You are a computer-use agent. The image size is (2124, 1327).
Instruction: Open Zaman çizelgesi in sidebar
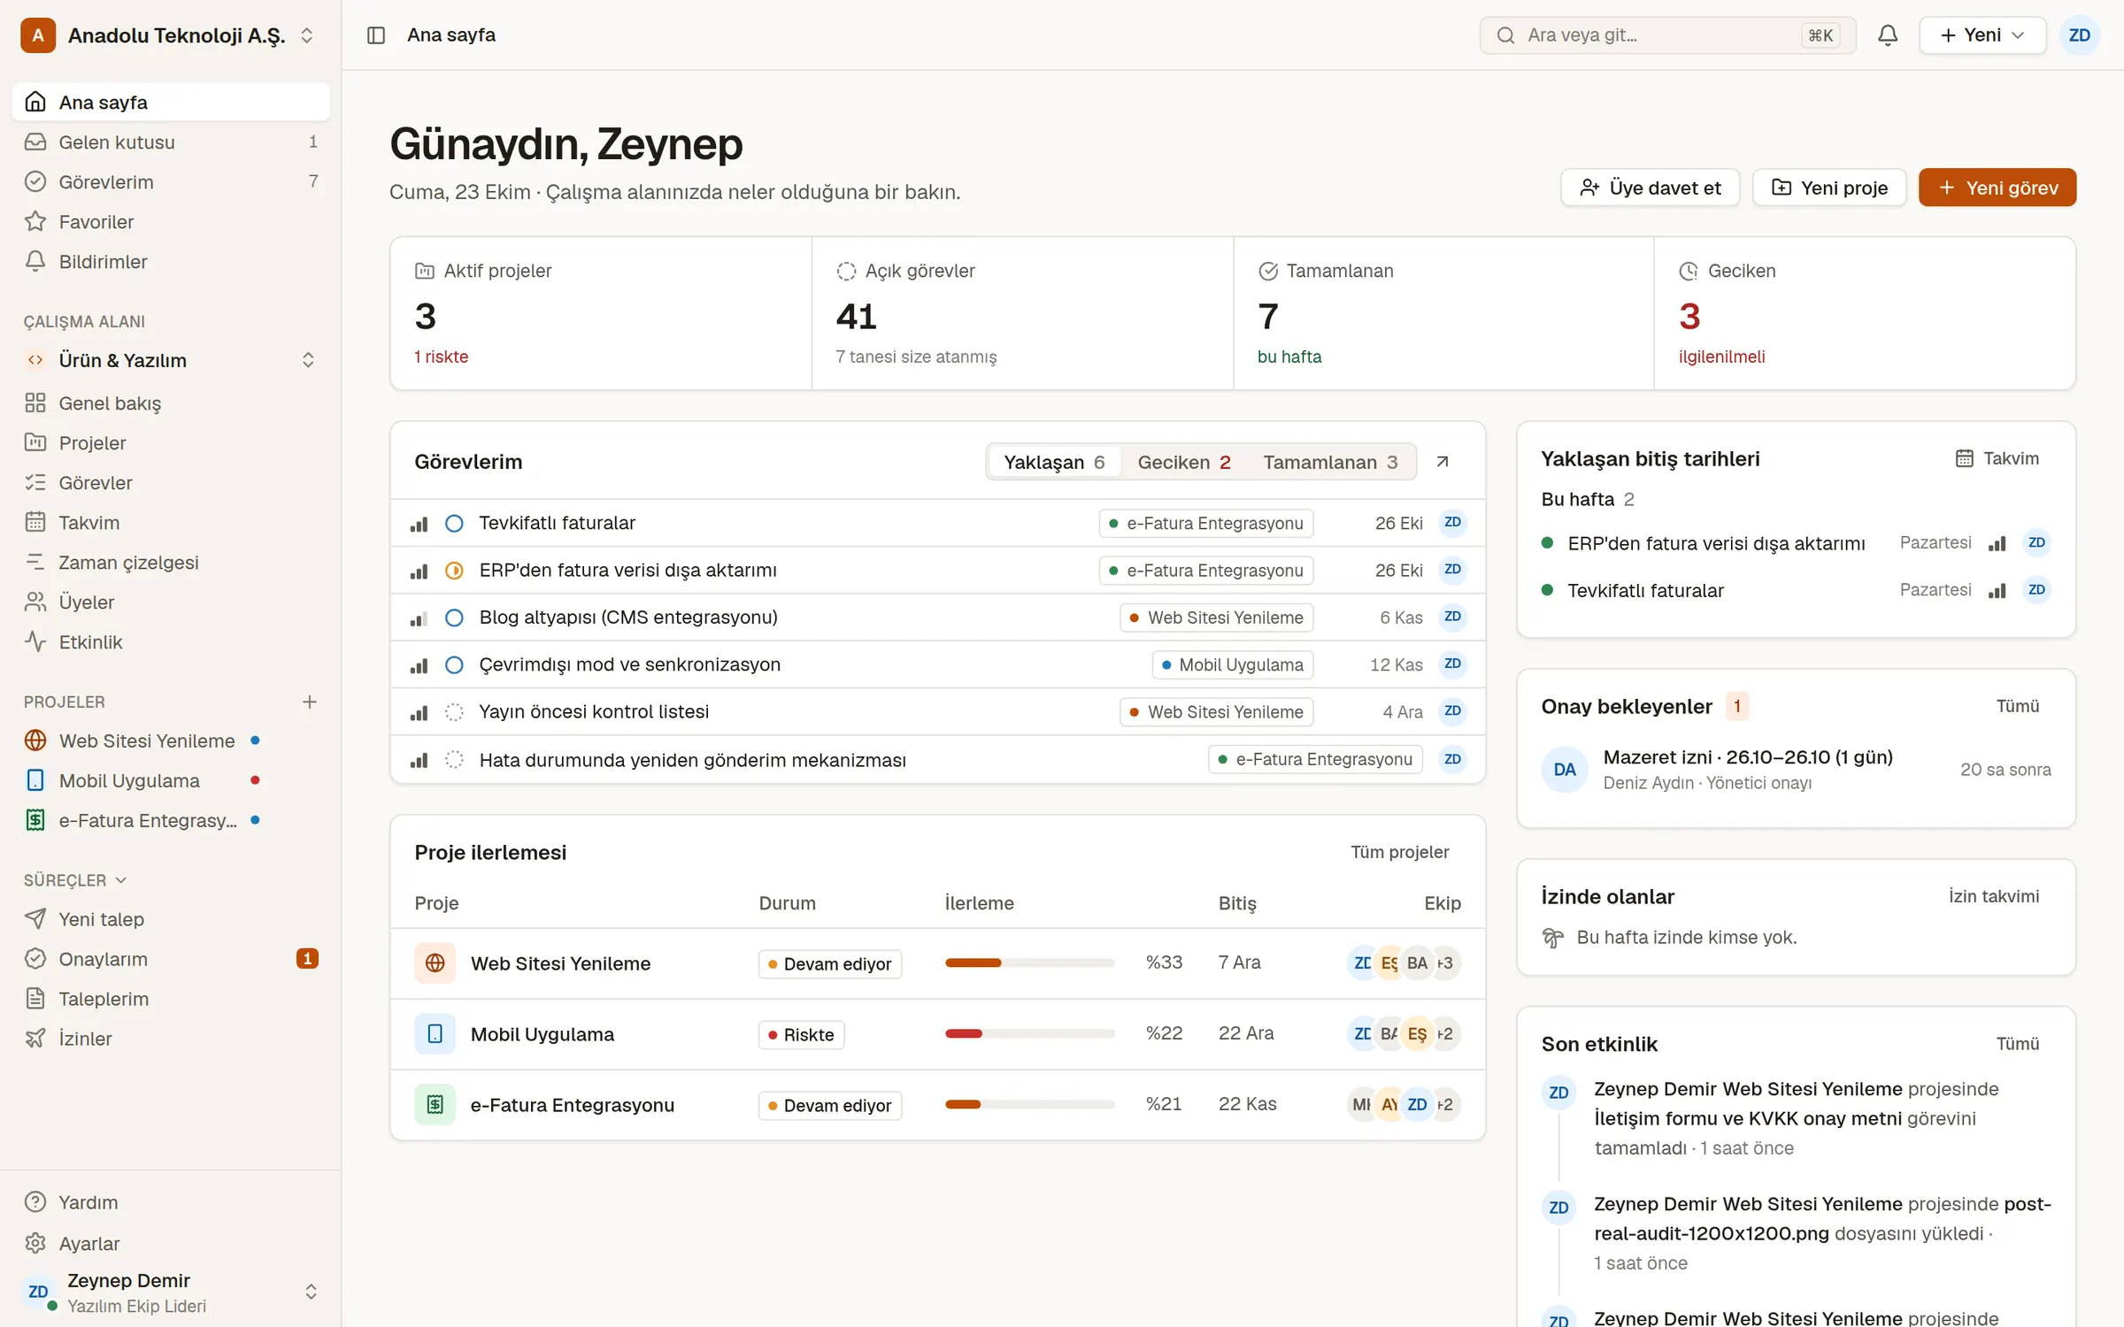(171, 562)
